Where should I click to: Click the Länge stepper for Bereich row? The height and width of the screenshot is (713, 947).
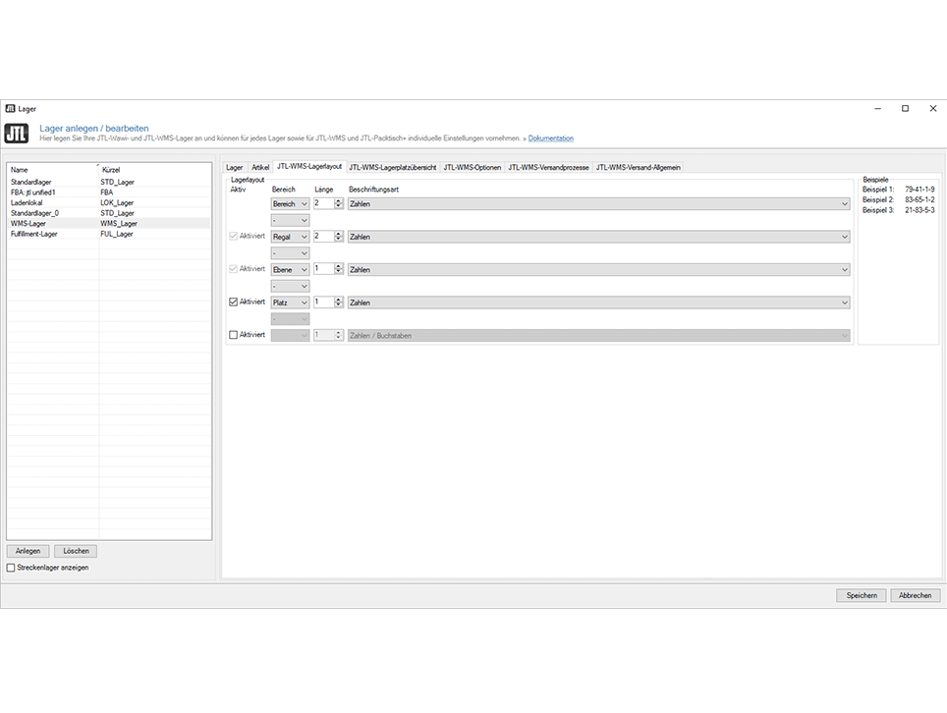click(x=339, y=203)
